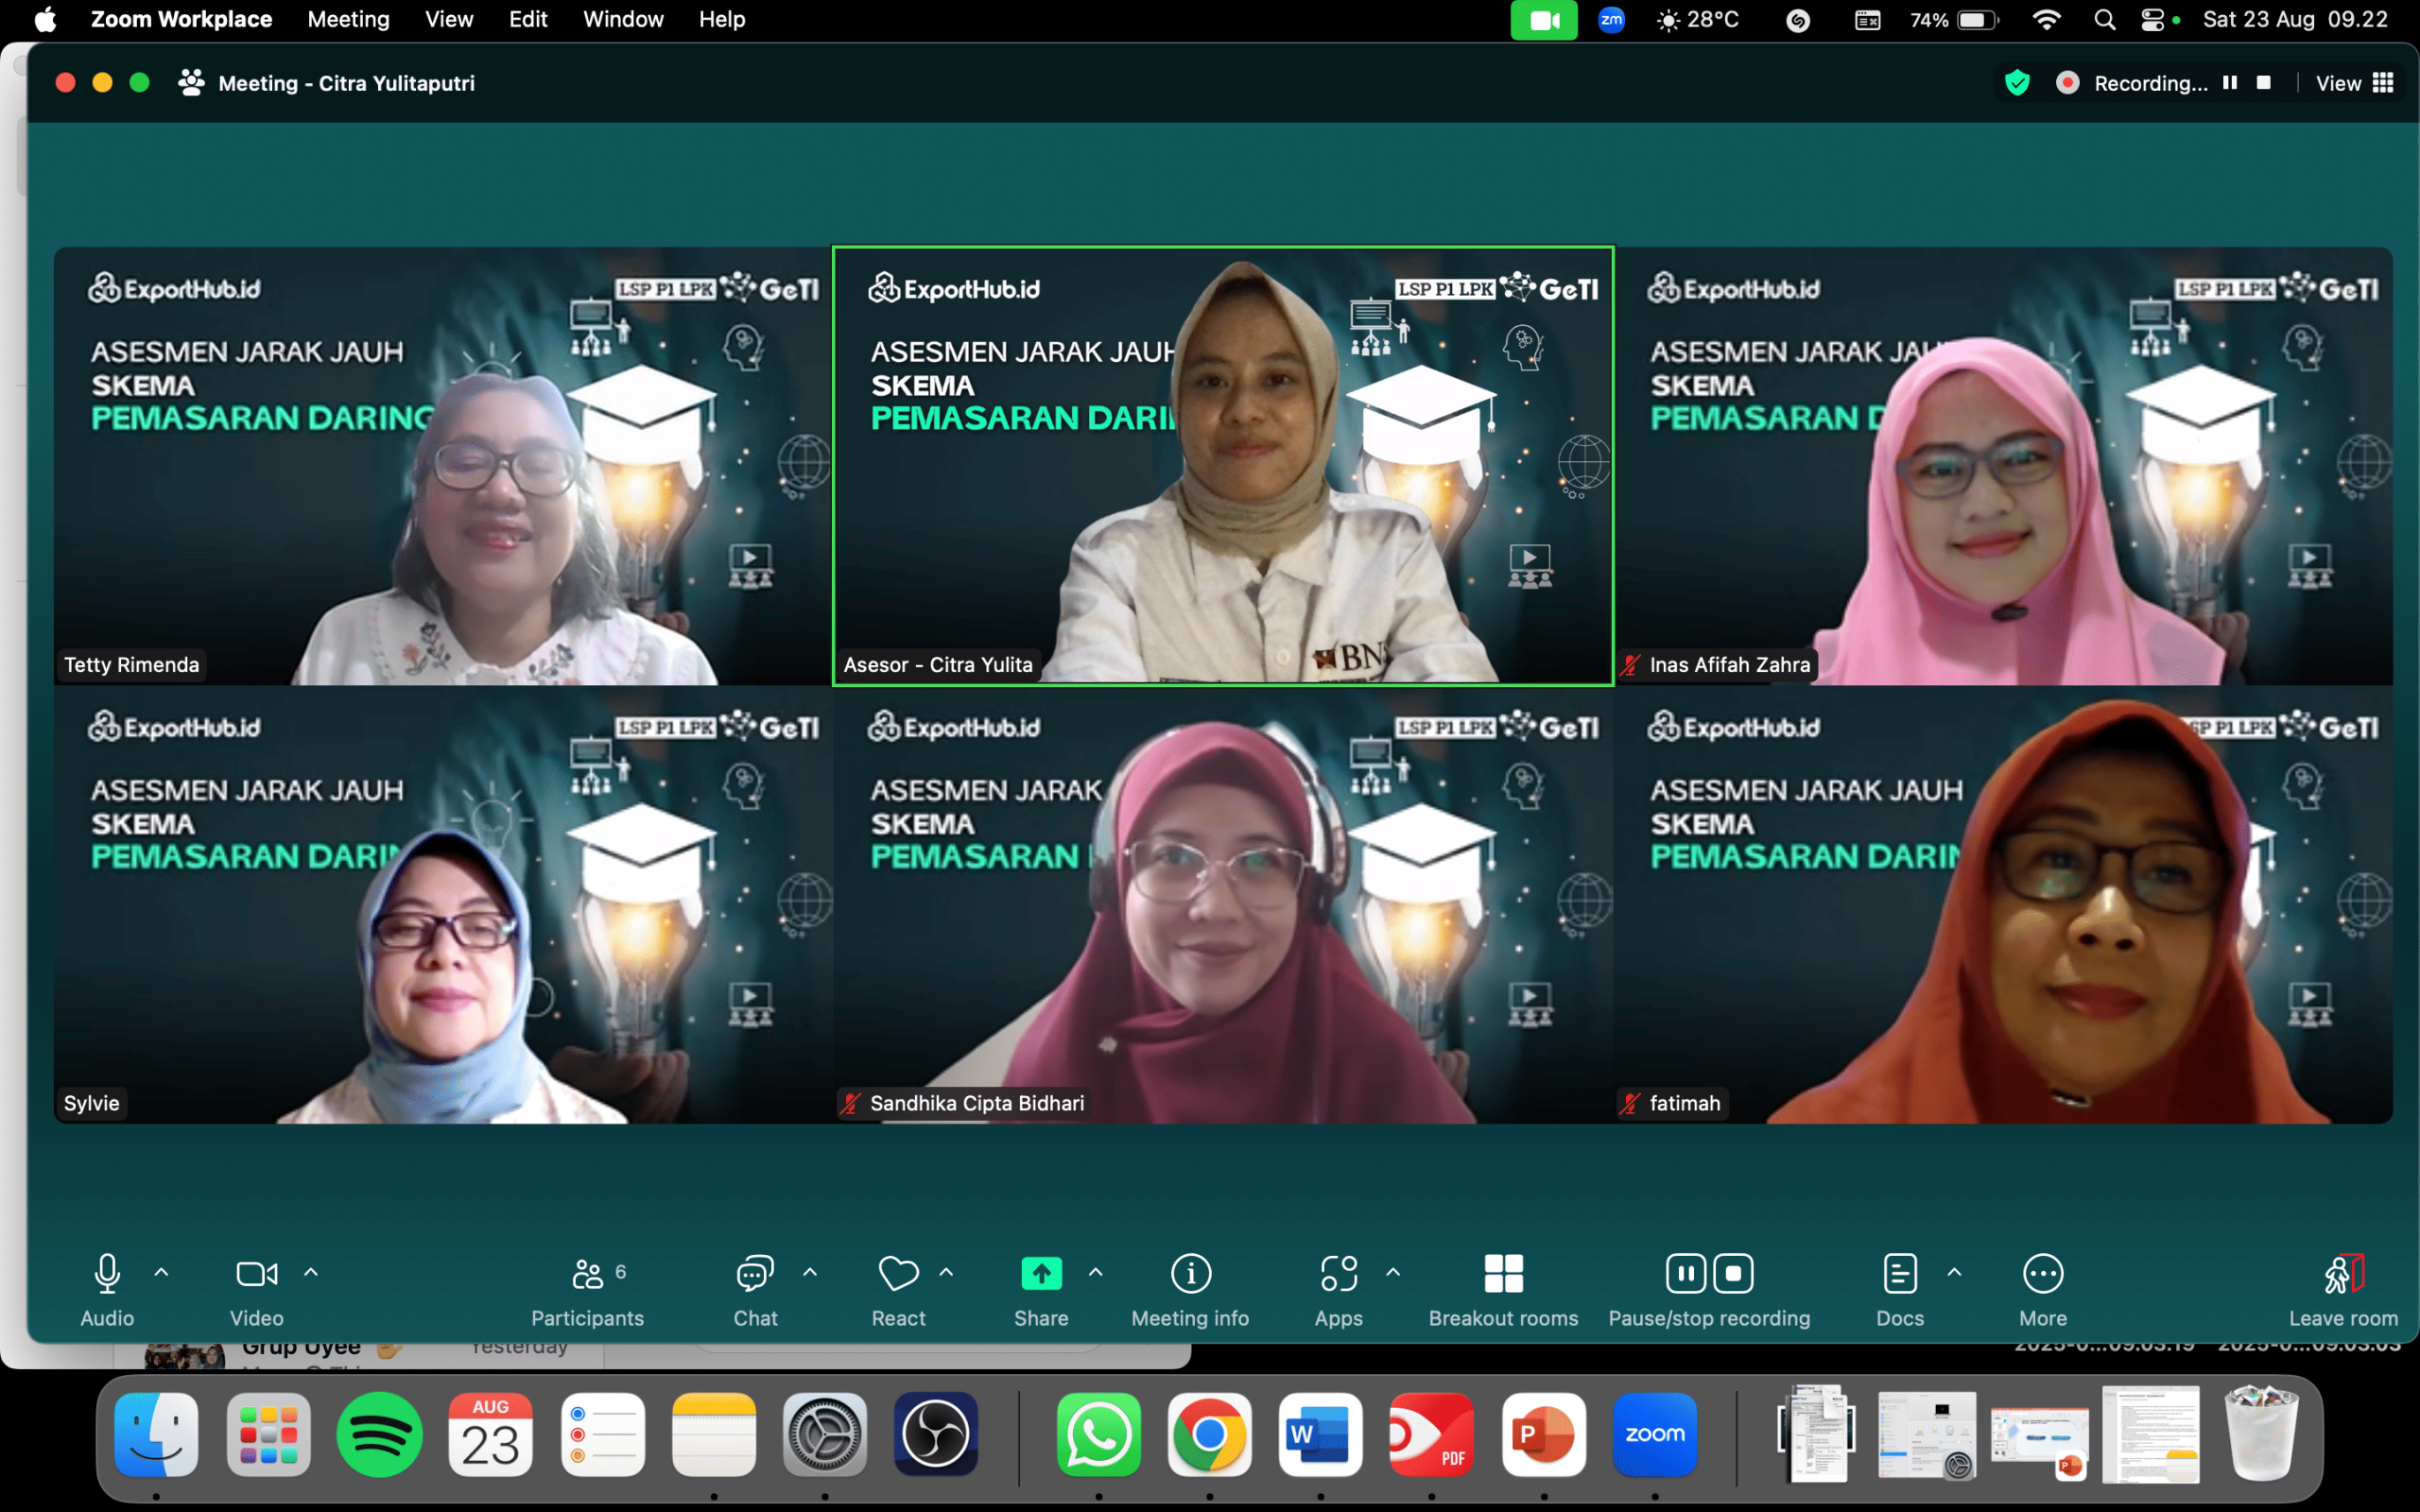Click the encryption shield icon
Viewport: 2420px width, 1512px height.
click(2017, 83)
